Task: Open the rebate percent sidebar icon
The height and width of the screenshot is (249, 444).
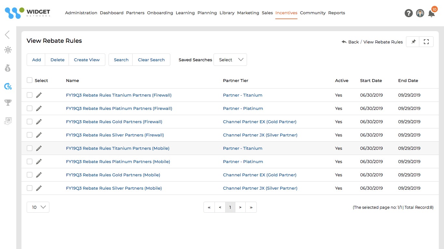Action: click(8, 86)
